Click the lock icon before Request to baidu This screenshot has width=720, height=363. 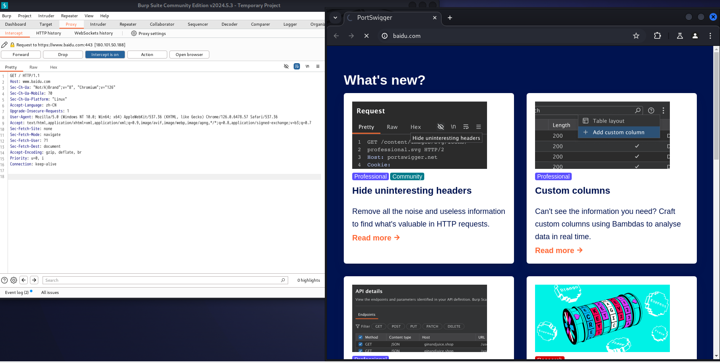coord(12,45)
